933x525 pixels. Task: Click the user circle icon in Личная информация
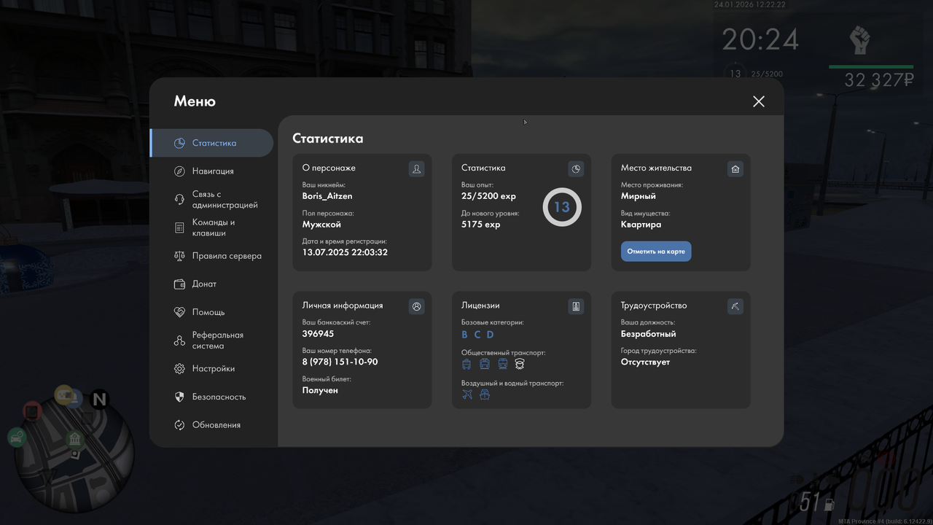(x=416, y=307)
